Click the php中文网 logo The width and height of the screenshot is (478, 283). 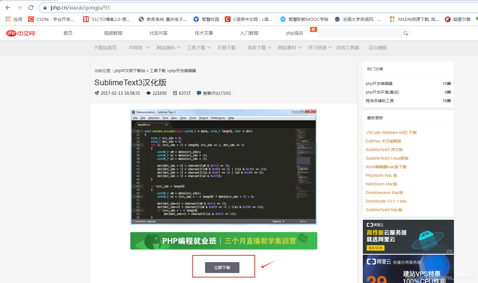(x=21, y=33)
